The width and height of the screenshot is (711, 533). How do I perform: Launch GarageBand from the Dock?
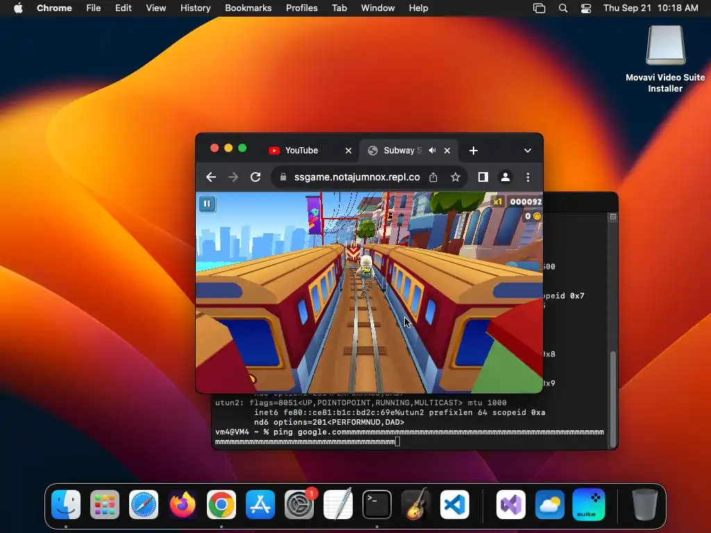416,505
